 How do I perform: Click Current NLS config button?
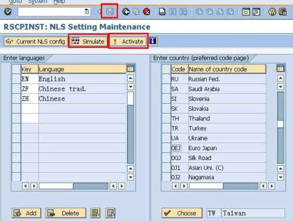click(x=35, y=42)
